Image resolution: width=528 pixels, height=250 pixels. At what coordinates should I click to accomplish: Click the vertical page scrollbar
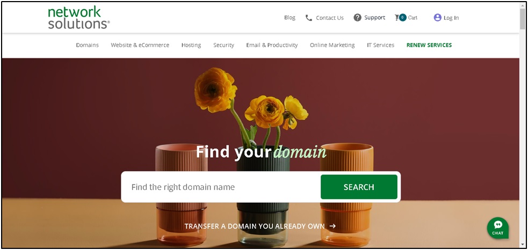pos(523,125)
